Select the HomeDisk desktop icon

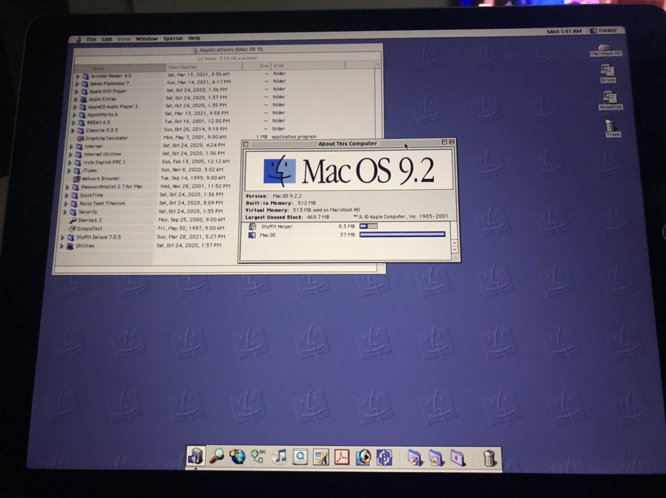[610, 100]
